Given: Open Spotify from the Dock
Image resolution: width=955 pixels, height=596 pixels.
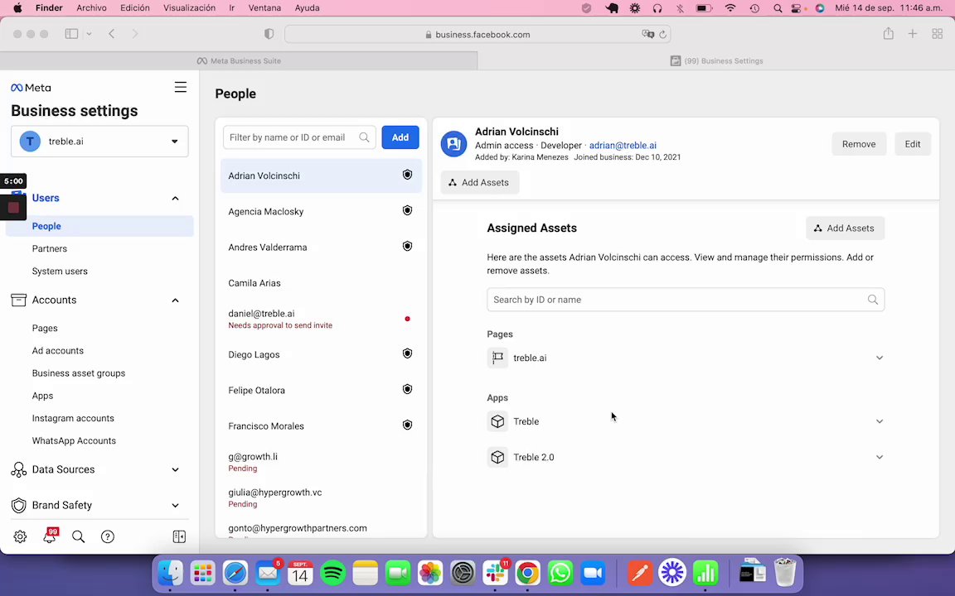Looking at the screenshot, I should [333, 573].
